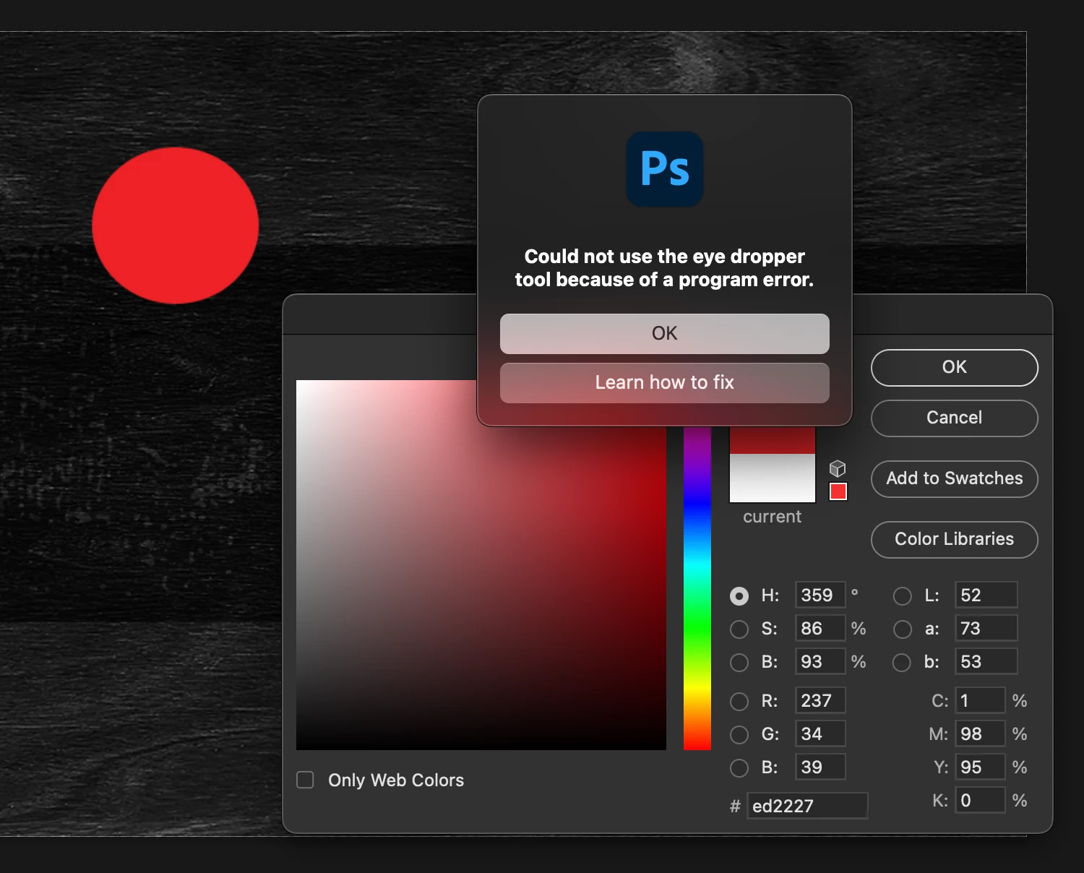The width and height of the screenshot is (1084, 873).
Task: Click the L field showing 52
Action: 986,595
